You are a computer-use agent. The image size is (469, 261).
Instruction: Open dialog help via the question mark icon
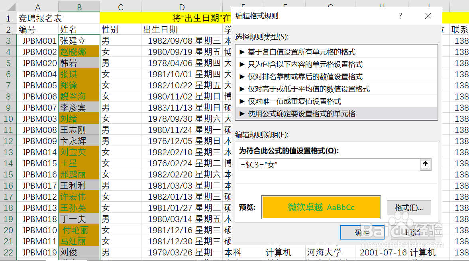[x=400, y=16]
